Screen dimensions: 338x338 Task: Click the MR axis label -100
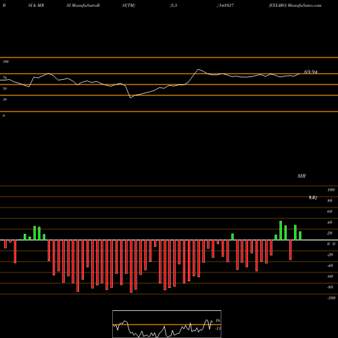(x=331, y=298)
